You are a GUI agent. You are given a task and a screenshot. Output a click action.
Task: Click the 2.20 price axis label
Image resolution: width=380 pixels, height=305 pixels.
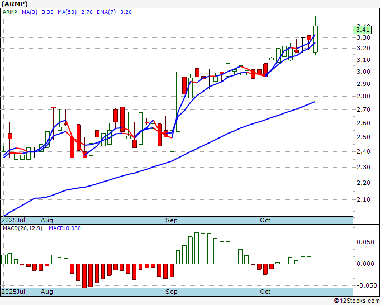pos(364,183)
